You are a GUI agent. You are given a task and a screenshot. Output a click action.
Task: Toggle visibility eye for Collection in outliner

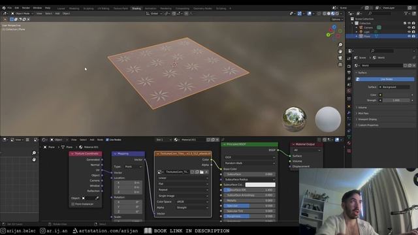(x=410, y=23)
